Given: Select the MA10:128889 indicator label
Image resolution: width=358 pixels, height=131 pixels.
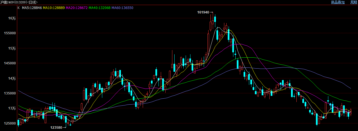Looking at the screenshot, I should click(x=54, y=8).
